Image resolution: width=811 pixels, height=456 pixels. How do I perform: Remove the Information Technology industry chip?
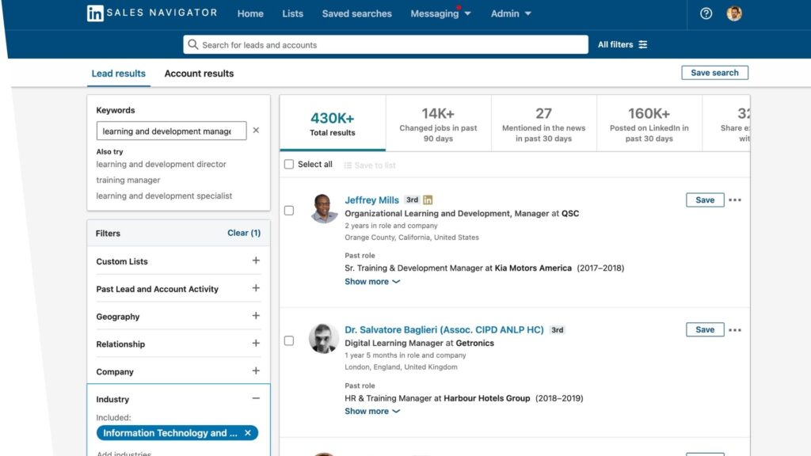click(248, 433)
